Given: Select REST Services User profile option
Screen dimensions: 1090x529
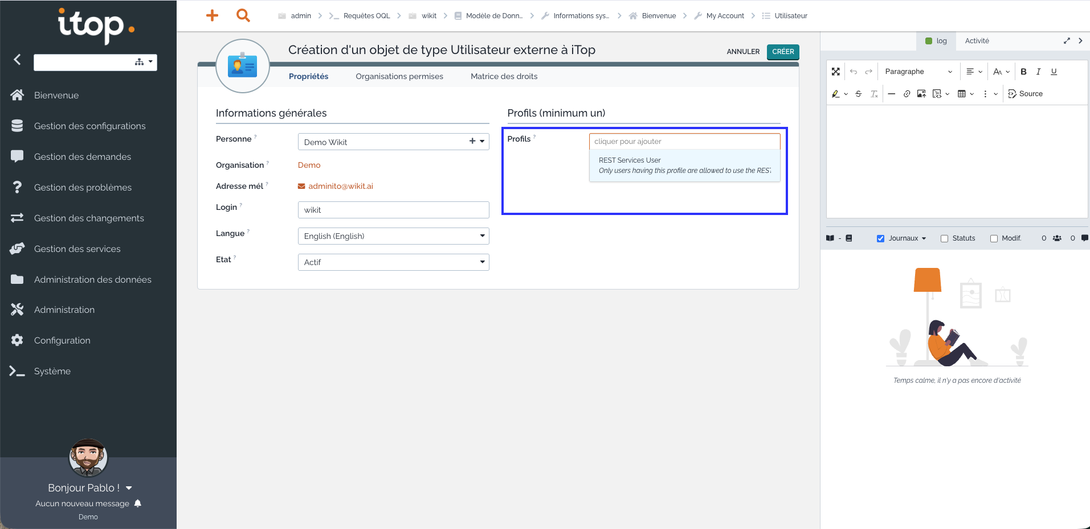Looking at the screenshot, I should (684, 166).
